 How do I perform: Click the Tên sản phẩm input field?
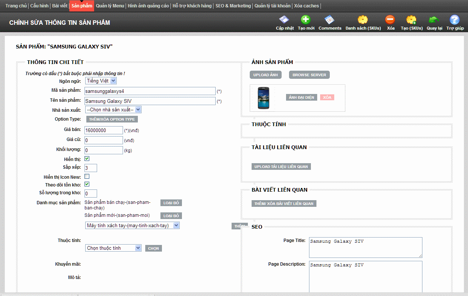point(150,101)
